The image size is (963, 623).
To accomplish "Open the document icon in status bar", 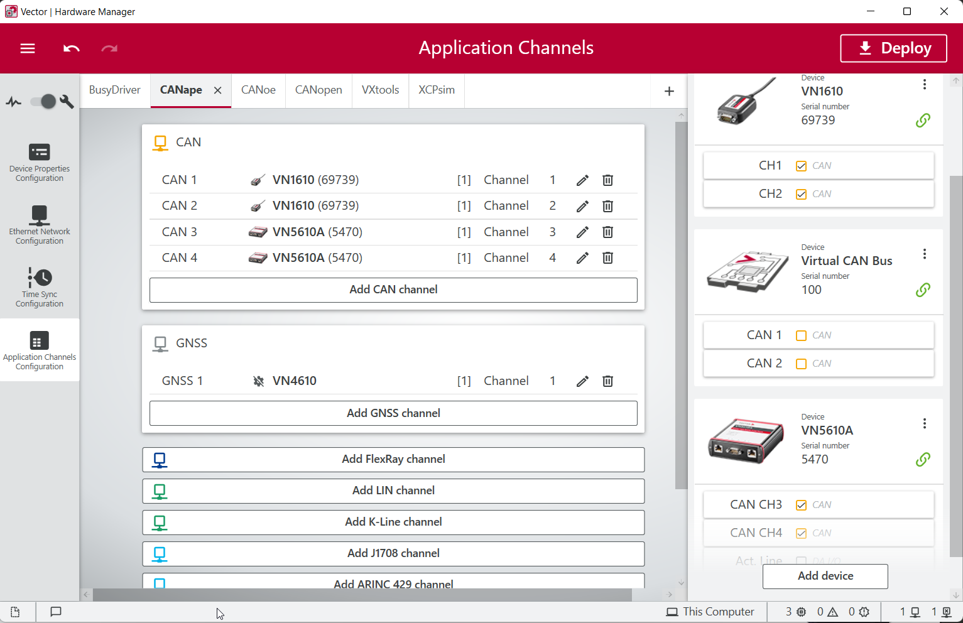I will (15, 612).
